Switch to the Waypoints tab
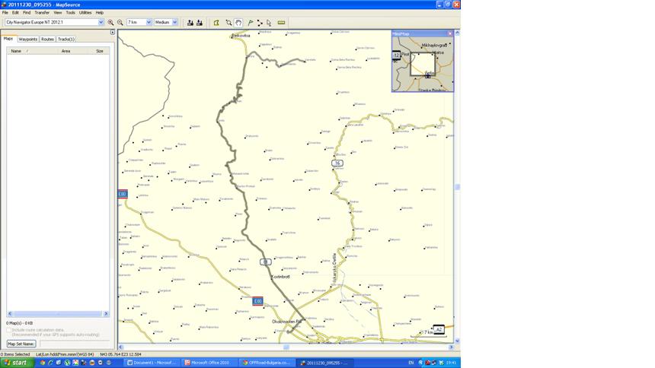Viewport: 655px width, 368px height. tap(28, 39)
